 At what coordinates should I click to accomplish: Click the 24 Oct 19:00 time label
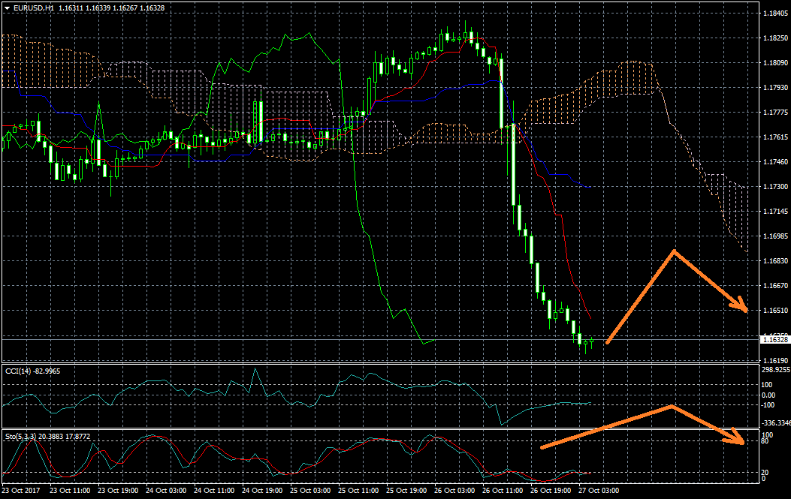coord(264,491)
